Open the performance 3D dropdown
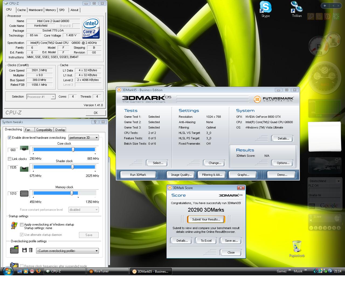The width and height of the screenshot is (345, 292). coord(84,138)
